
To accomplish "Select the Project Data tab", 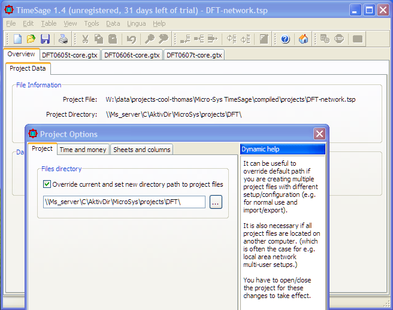I will (x=28, y=68).
